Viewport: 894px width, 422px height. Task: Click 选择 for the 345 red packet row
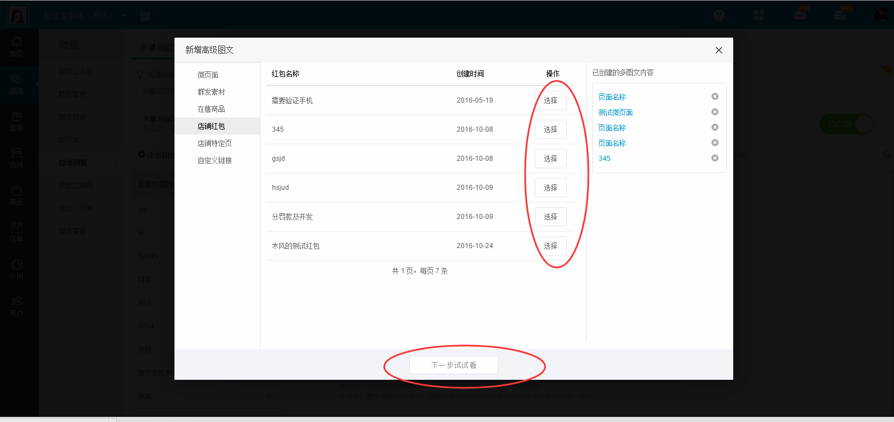click(x=551, y=129)
